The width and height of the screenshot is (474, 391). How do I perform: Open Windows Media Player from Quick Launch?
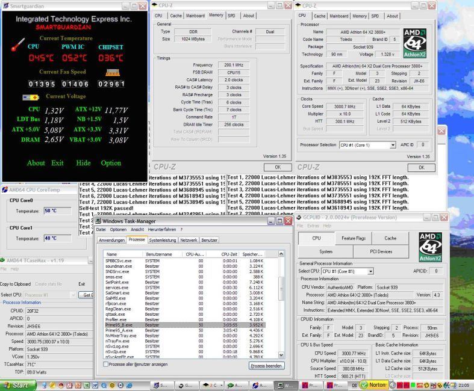point(120,385)
